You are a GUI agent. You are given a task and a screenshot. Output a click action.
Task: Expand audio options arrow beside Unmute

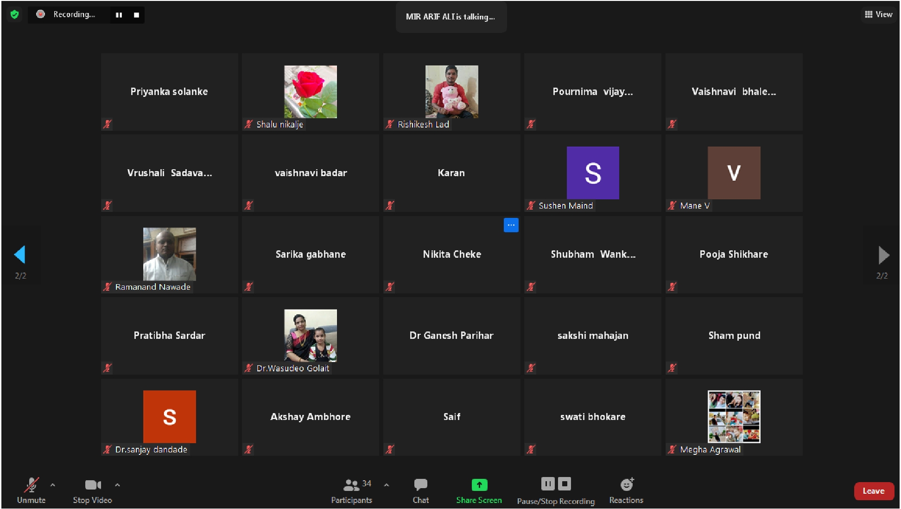tap(53, 485)
